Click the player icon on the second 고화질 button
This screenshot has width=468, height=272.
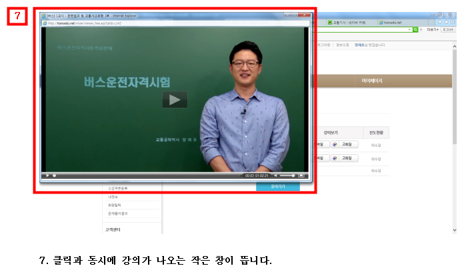pyautogui.click(x=335, y=158)
